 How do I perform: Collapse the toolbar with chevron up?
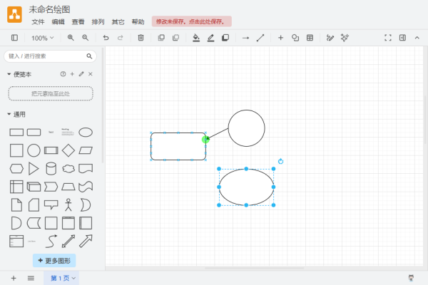coord(417,38)
